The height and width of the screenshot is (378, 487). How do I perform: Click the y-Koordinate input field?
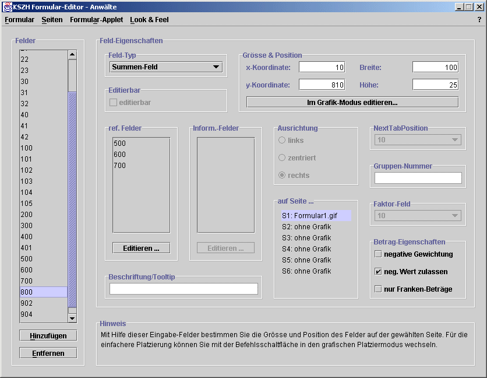pyautogui.click(x=322, y=85)
